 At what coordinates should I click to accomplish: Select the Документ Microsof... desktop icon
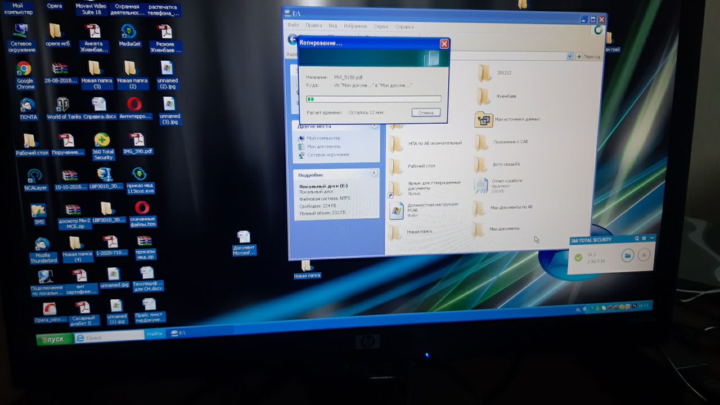(x=244, y=243)
